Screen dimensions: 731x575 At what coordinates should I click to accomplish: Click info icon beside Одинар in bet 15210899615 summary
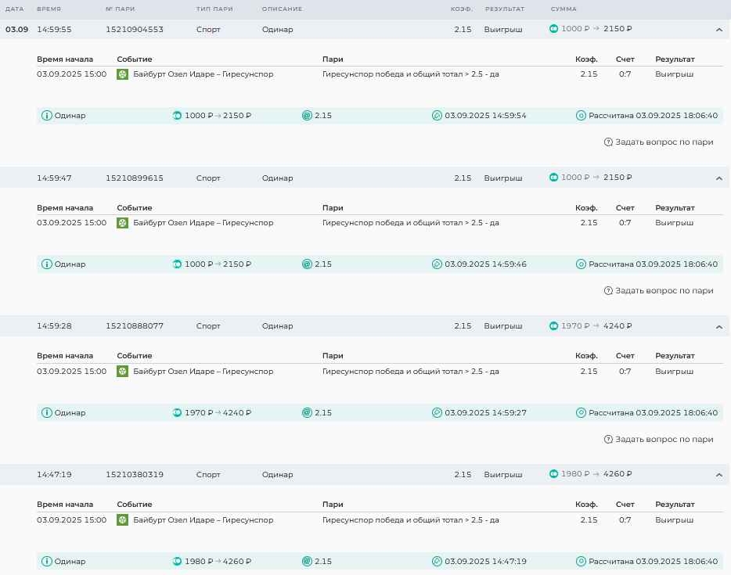coord(47,264)
